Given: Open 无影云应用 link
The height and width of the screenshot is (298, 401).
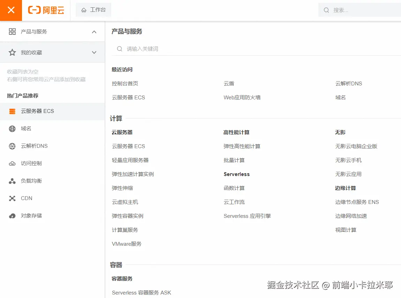Looking at the screenshot, I should coord(348,174).
